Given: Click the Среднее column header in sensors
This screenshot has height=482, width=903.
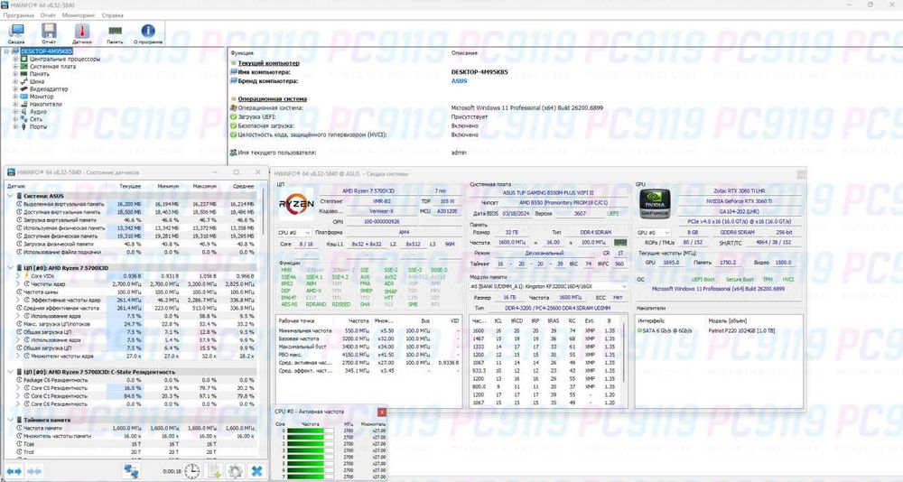Looking at the screenshot, I should click(243, 186).
